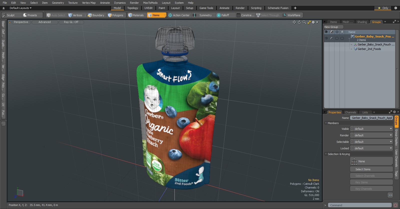Open the Perspective view type dropdown
The image size is (400, 209).
pos(21,22)
